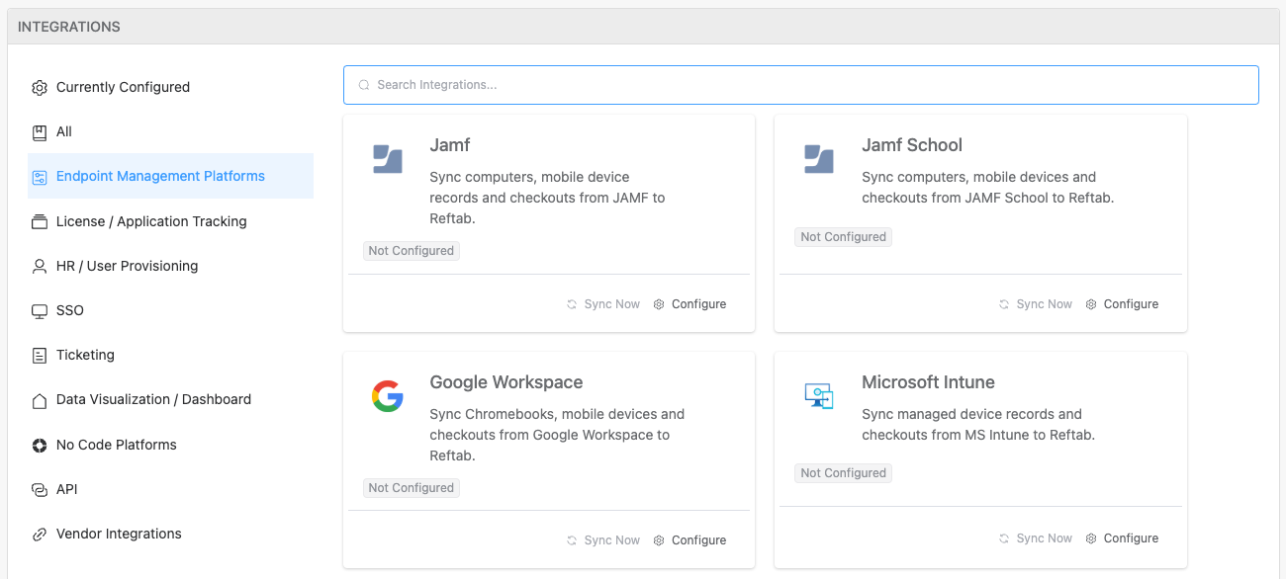
Task: Click the link icon beside Vendor Integrations
Action: pos(40,534)
